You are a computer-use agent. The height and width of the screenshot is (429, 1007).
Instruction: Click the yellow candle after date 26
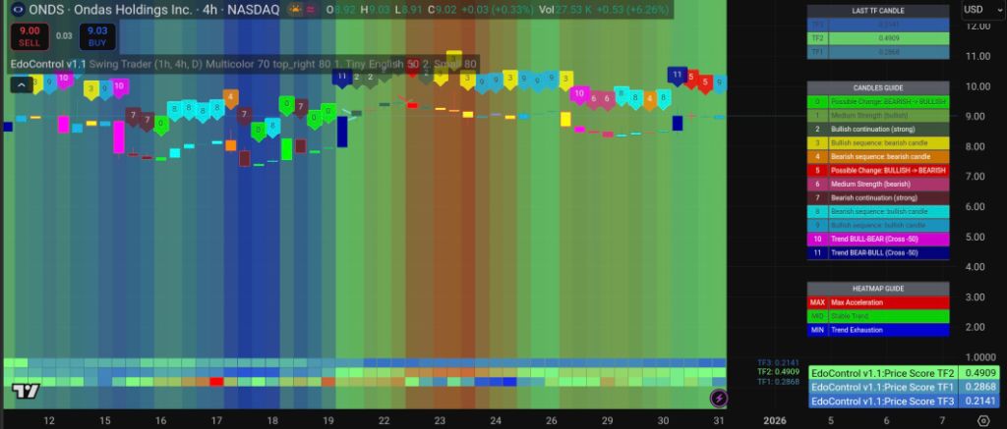(565, 119)
